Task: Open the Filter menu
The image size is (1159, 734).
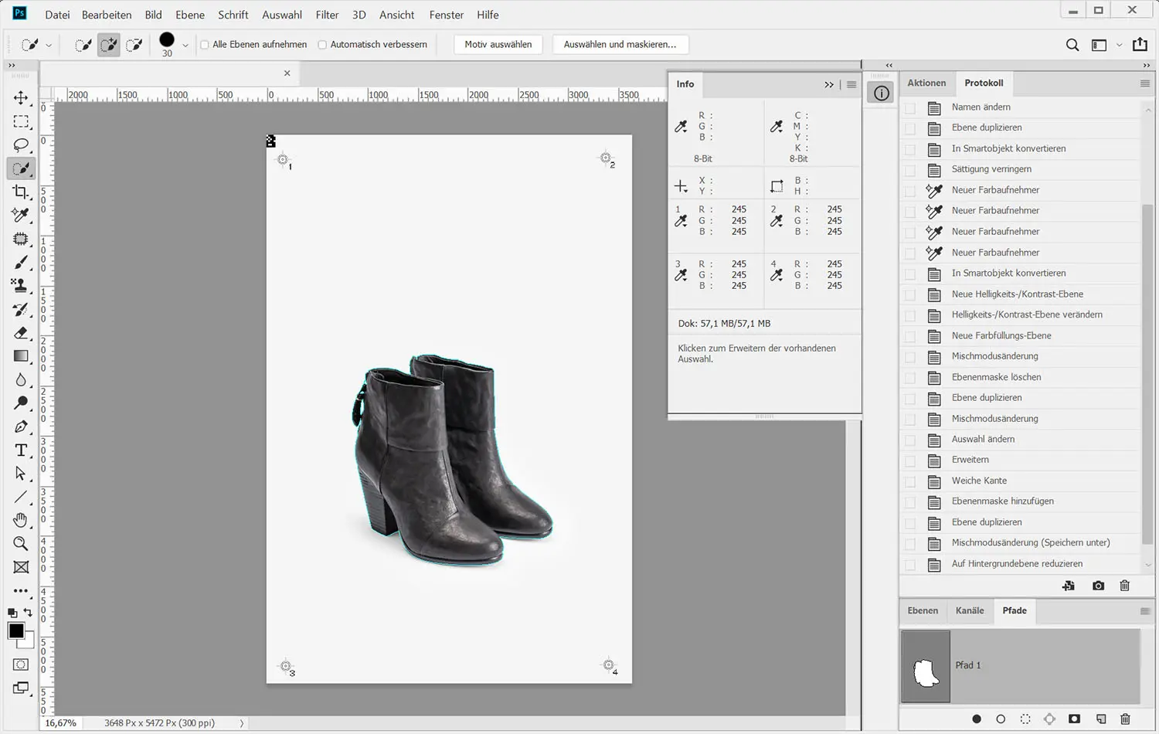Action: coord(327,15)
